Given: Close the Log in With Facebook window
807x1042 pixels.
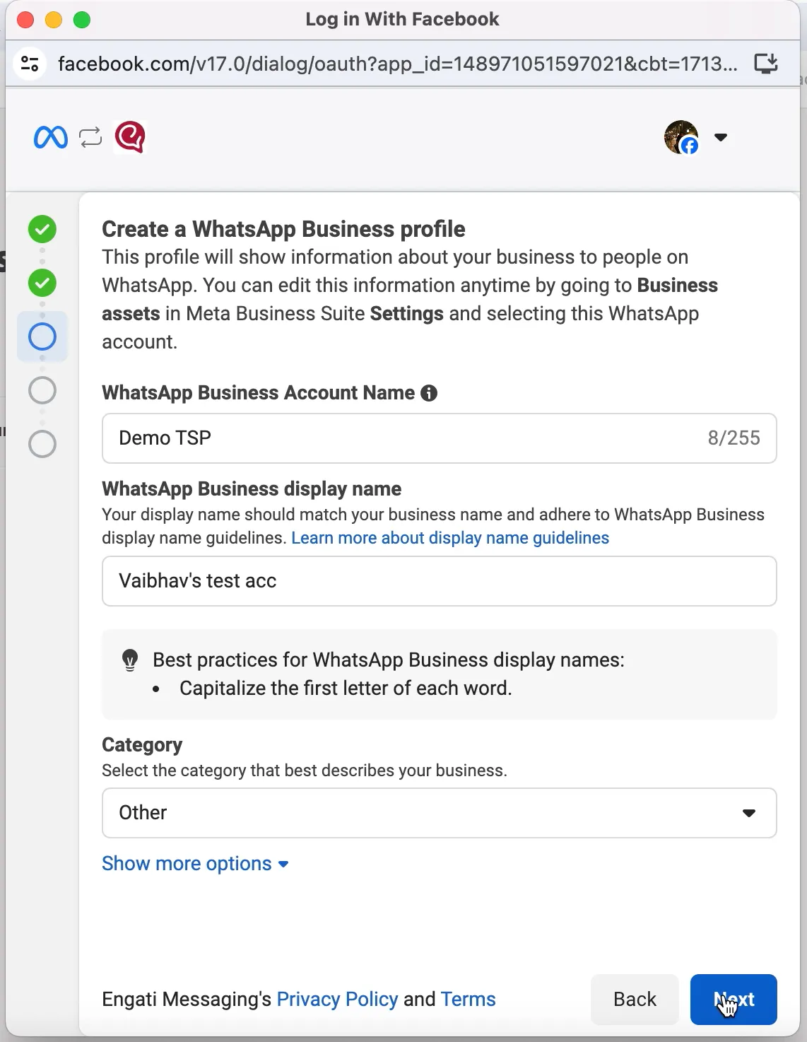Looking at the screenshot, I should (x=25, y=20).
